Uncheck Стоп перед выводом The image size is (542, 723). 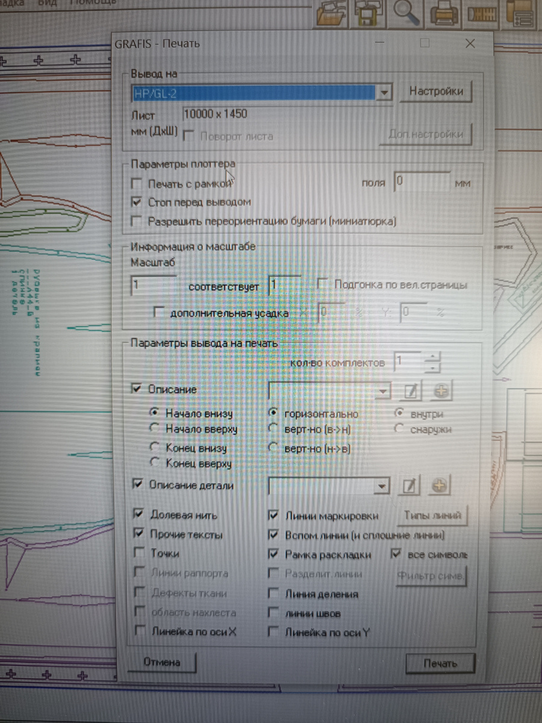[x=137, y=202]
